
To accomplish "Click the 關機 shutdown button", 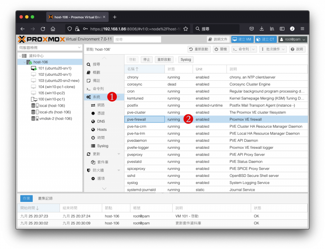I will tap(221, 49).
